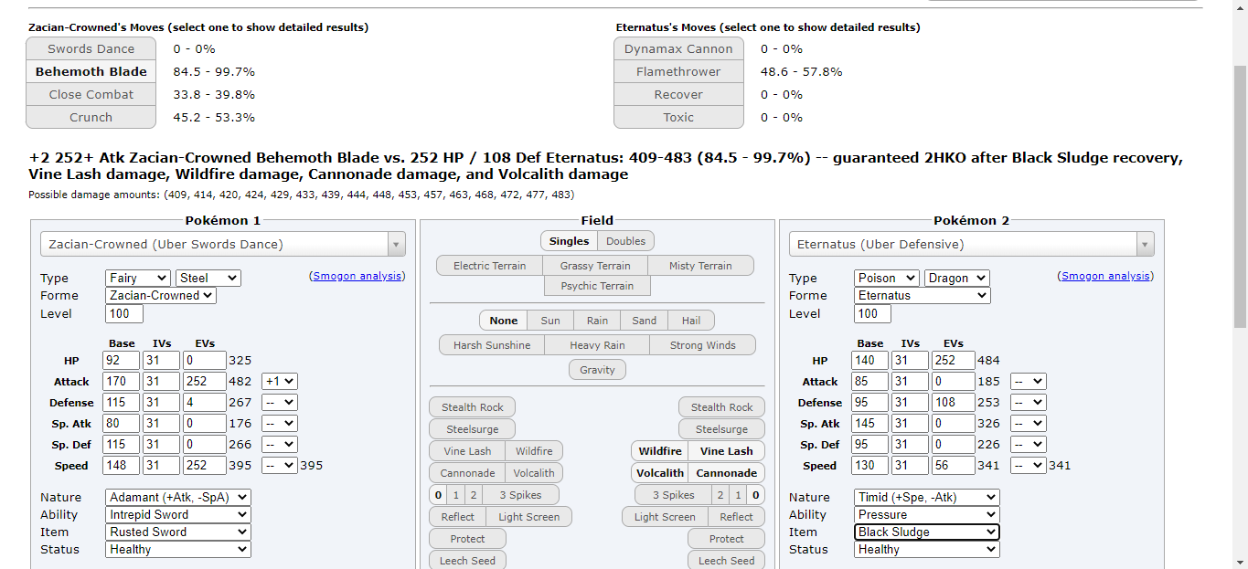1248x569 pixels.
Task: Toggle Reflect on Pokémon 1 side
Action: tap(458, 517)
